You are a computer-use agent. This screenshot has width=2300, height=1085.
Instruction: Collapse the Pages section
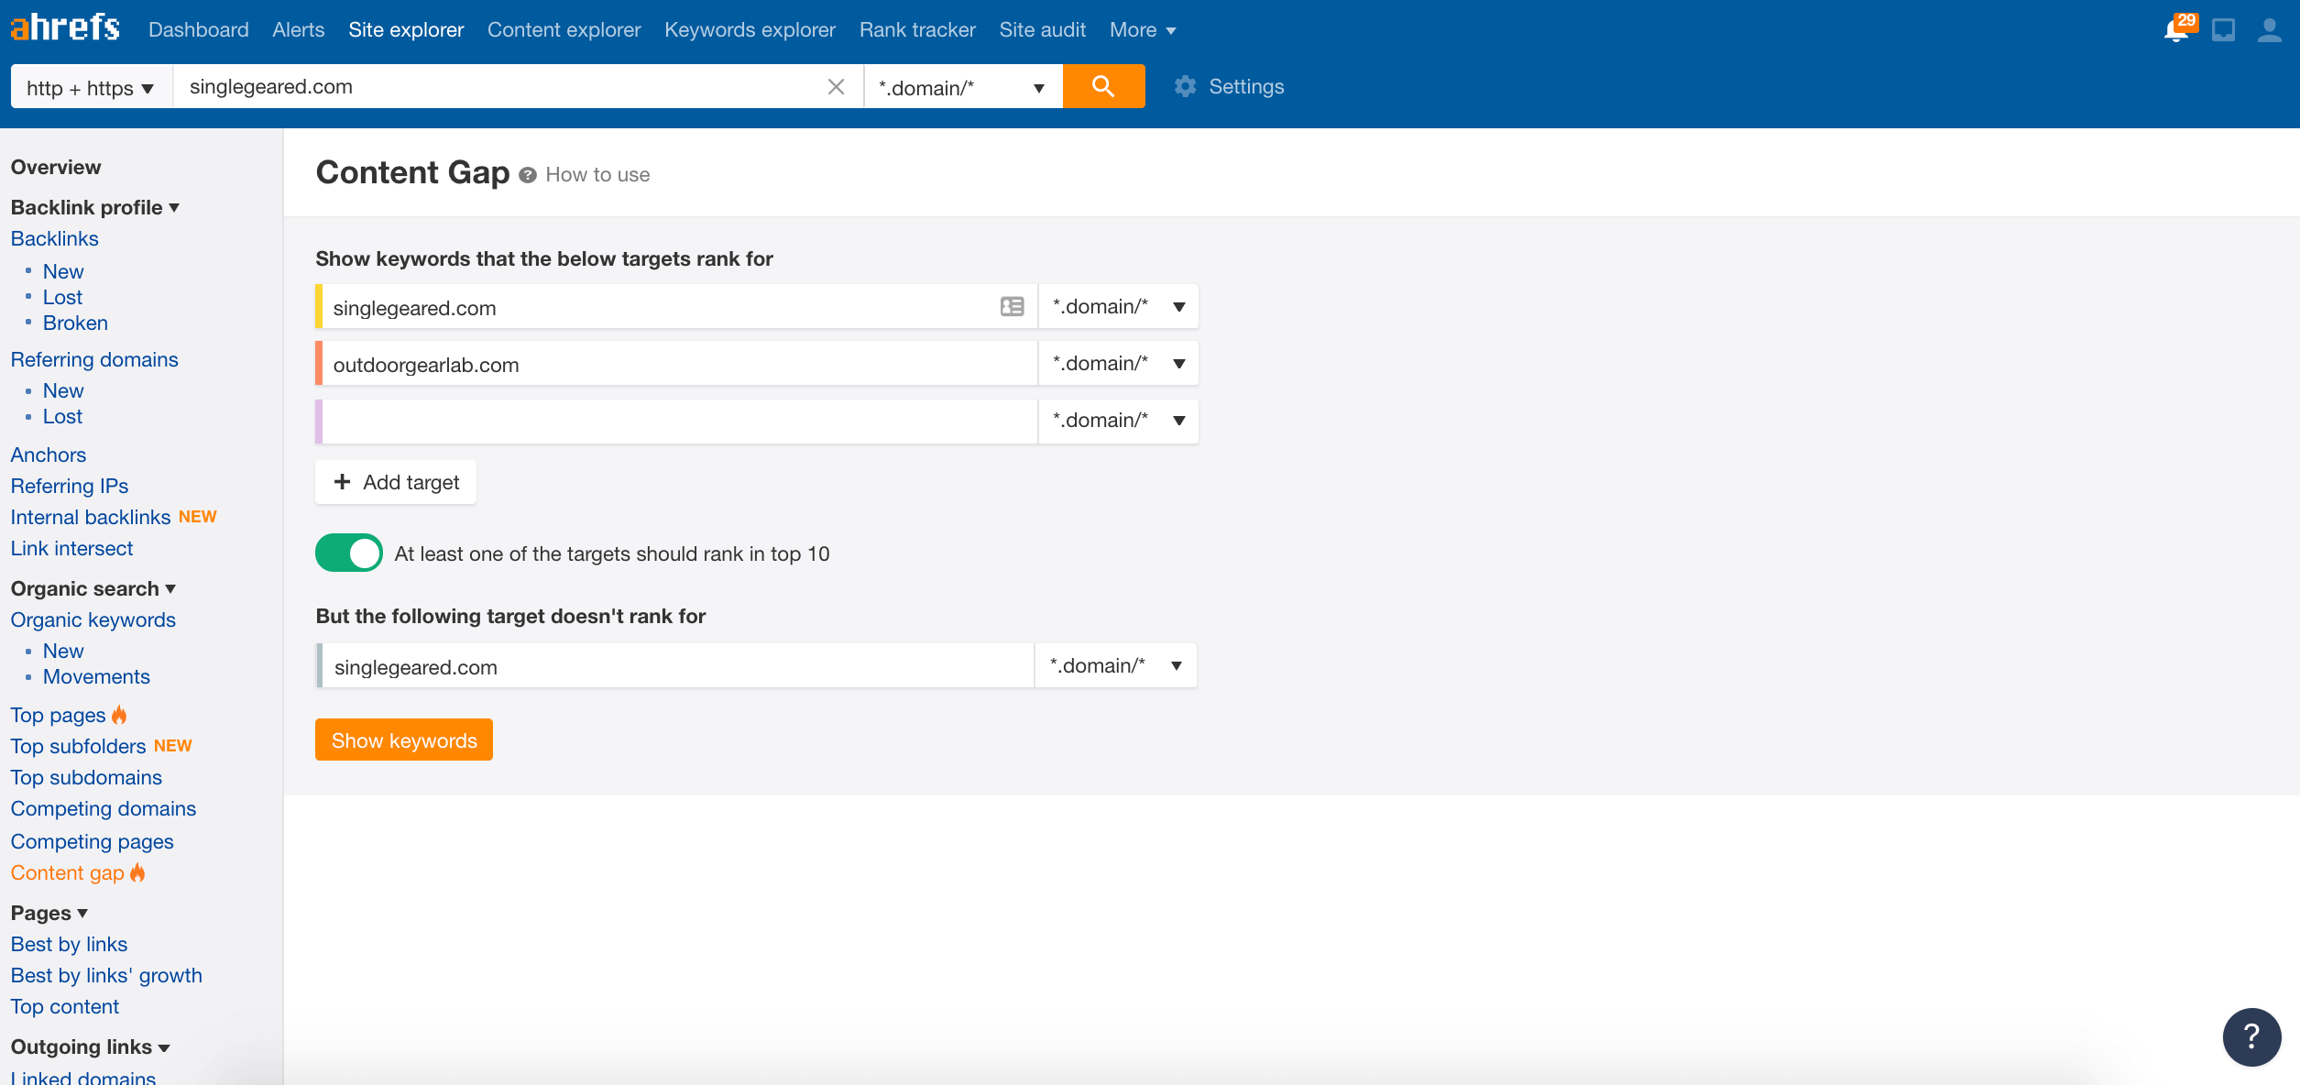tap(49, 913)
